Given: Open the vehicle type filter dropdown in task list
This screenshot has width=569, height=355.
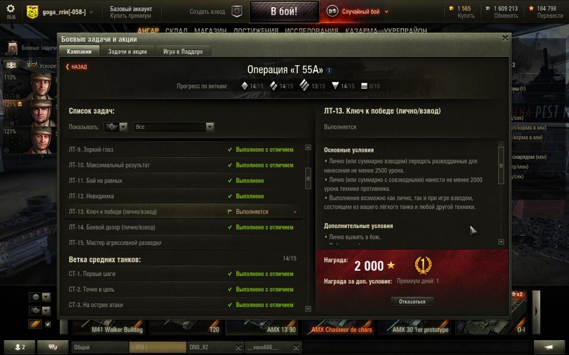Looking at the screenshot, I should [116, 127].
